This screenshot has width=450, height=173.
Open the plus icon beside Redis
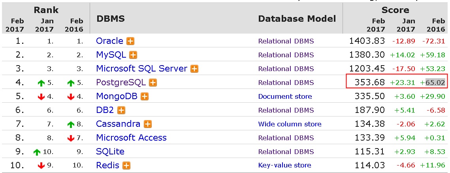pyautogui.click(x=126, y=165)
